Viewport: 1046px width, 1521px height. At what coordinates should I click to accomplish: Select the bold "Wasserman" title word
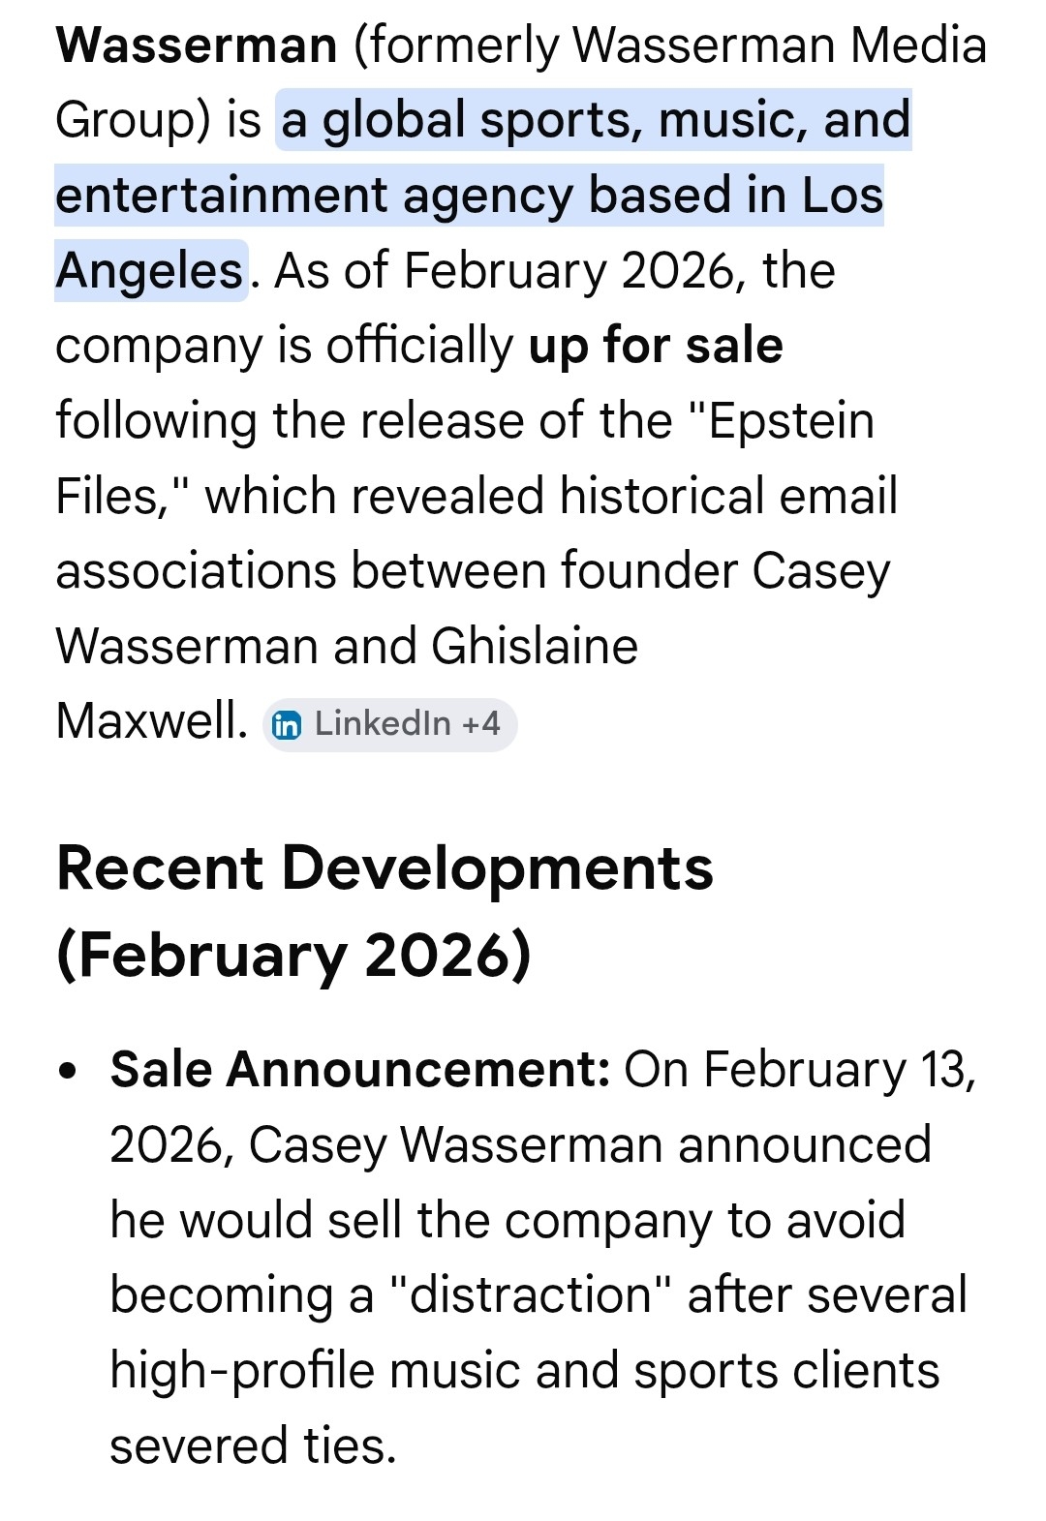point(197,46)
